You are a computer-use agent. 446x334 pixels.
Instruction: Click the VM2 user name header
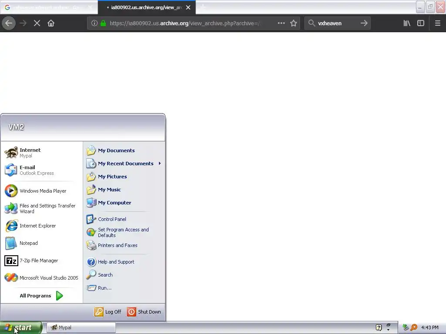click(16, 127)
